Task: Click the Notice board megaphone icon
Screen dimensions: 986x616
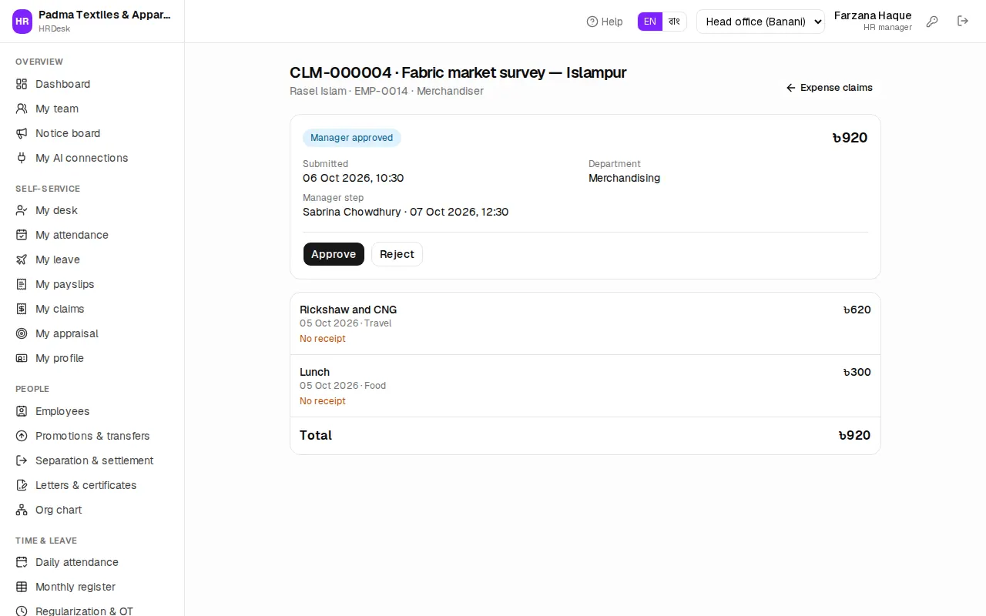Action: (22, 133)
